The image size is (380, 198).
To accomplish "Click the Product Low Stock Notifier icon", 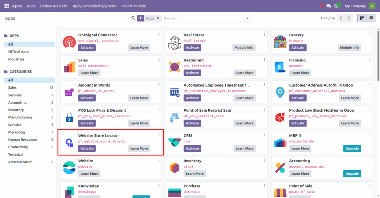I will point(280,117).
